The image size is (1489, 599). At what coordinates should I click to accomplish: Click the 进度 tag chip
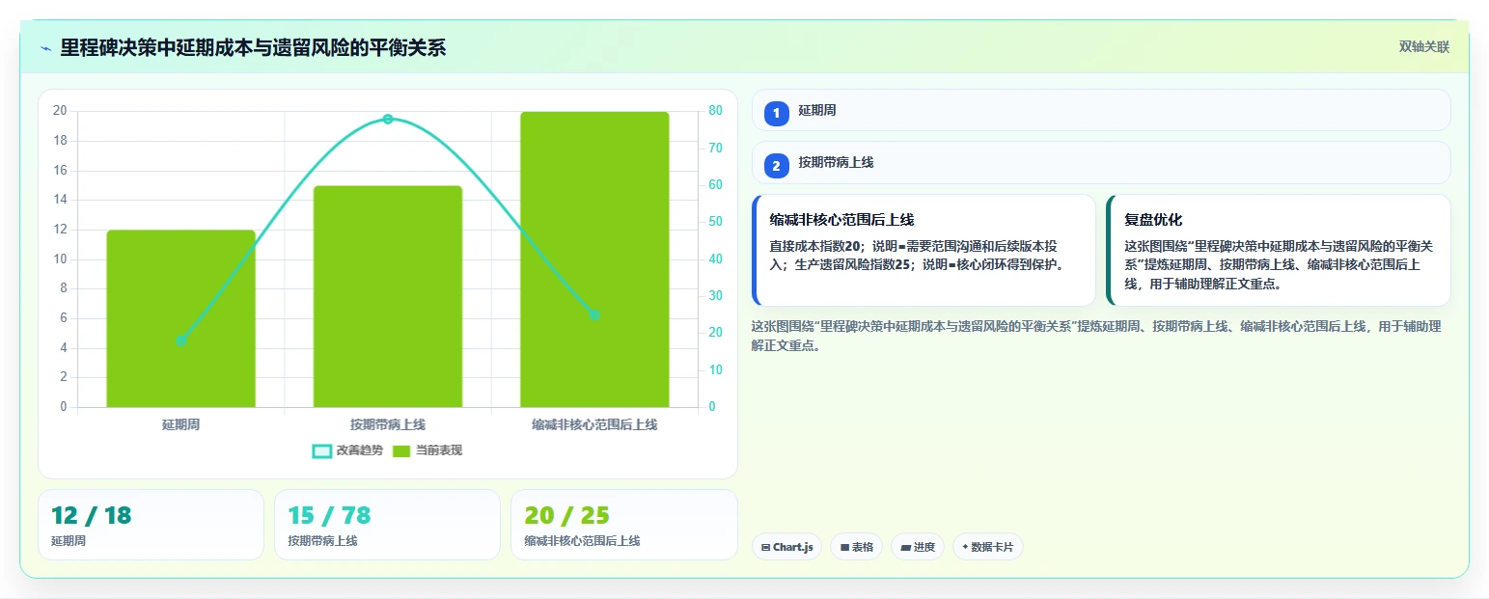(x=918, y=547)
